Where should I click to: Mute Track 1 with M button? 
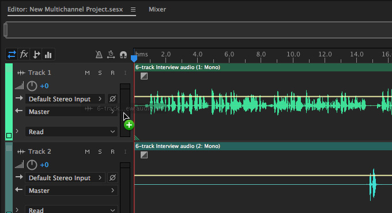pyautogui.click(x=87, y=73)
